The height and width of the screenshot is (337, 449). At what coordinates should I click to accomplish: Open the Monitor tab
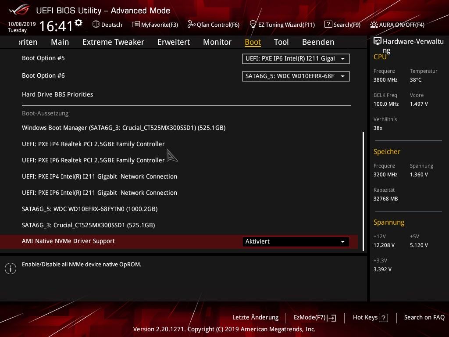(217, 42)
